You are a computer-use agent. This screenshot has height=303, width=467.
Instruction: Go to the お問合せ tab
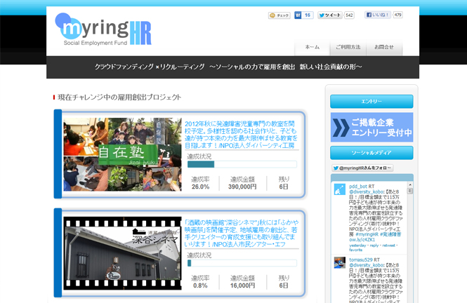click(x=384, y=47)
